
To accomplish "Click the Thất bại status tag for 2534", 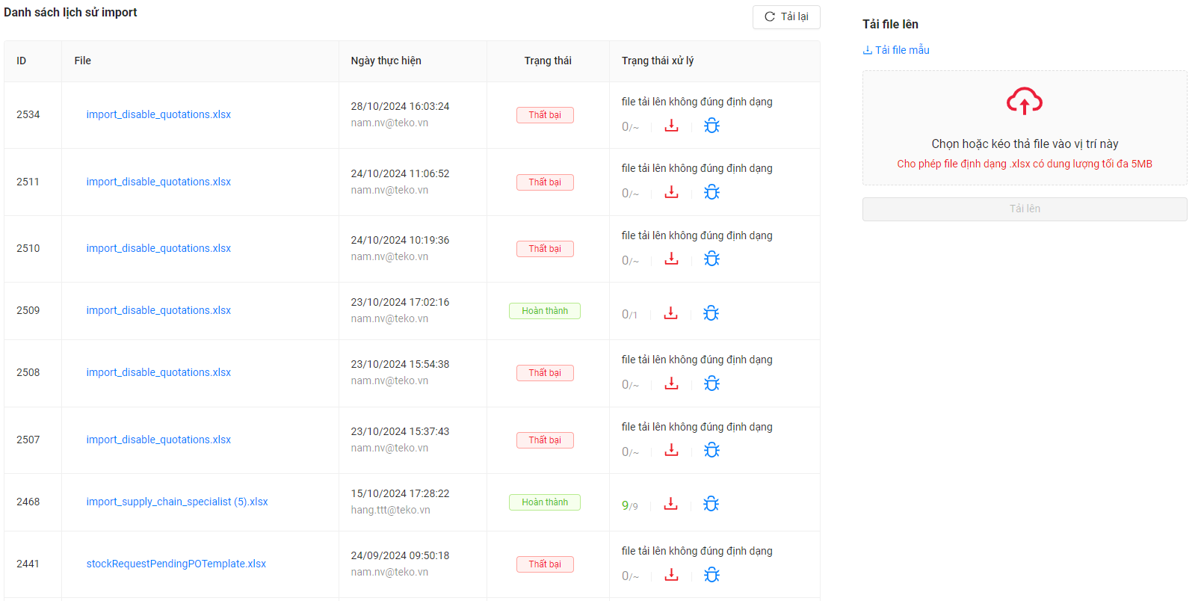I will [545, 115].
